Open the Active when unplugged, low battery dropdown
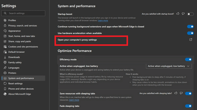Screen dimensions: 197x110 click(169, 66)
